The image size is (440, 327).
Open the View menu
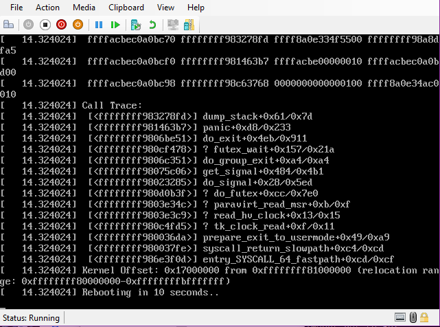tap(165, 8)
